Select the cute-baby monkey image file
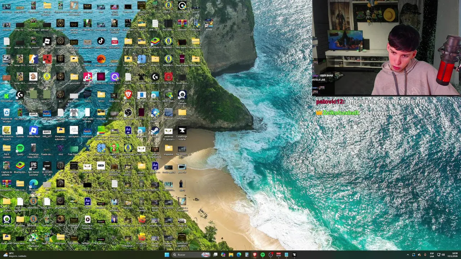Screen dimensions: 461x259 click(33, 78)
